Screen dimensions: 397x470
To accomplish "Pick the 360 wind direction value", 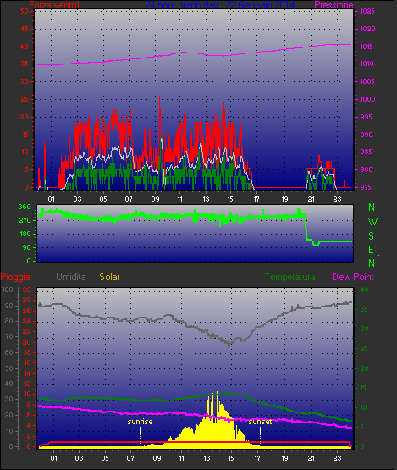I will (x=25, y=207).
